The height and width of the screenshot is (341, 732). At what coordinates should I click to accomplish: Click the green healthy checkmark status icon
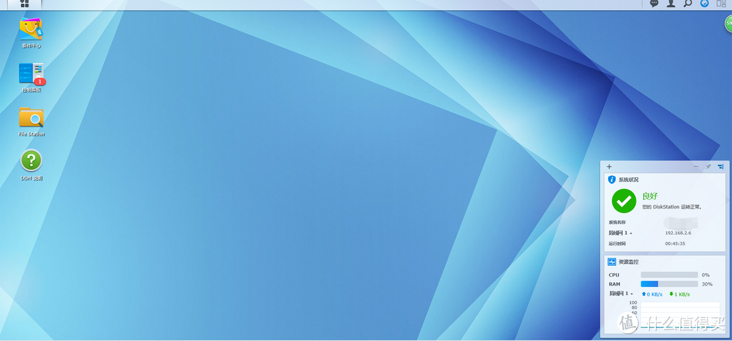point(624,201)
